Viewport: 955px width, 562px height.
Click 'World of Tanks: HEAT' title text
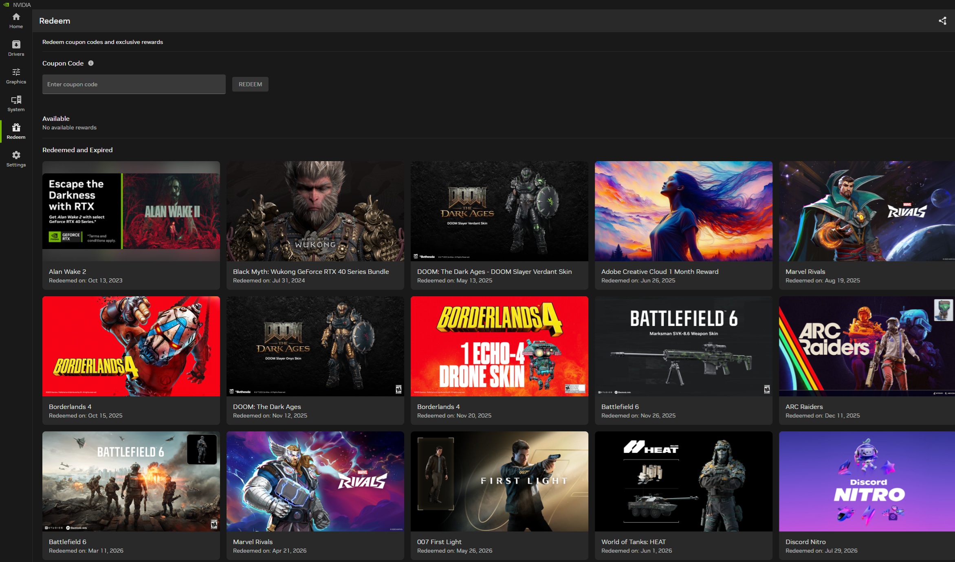click(x=634, y=542)
